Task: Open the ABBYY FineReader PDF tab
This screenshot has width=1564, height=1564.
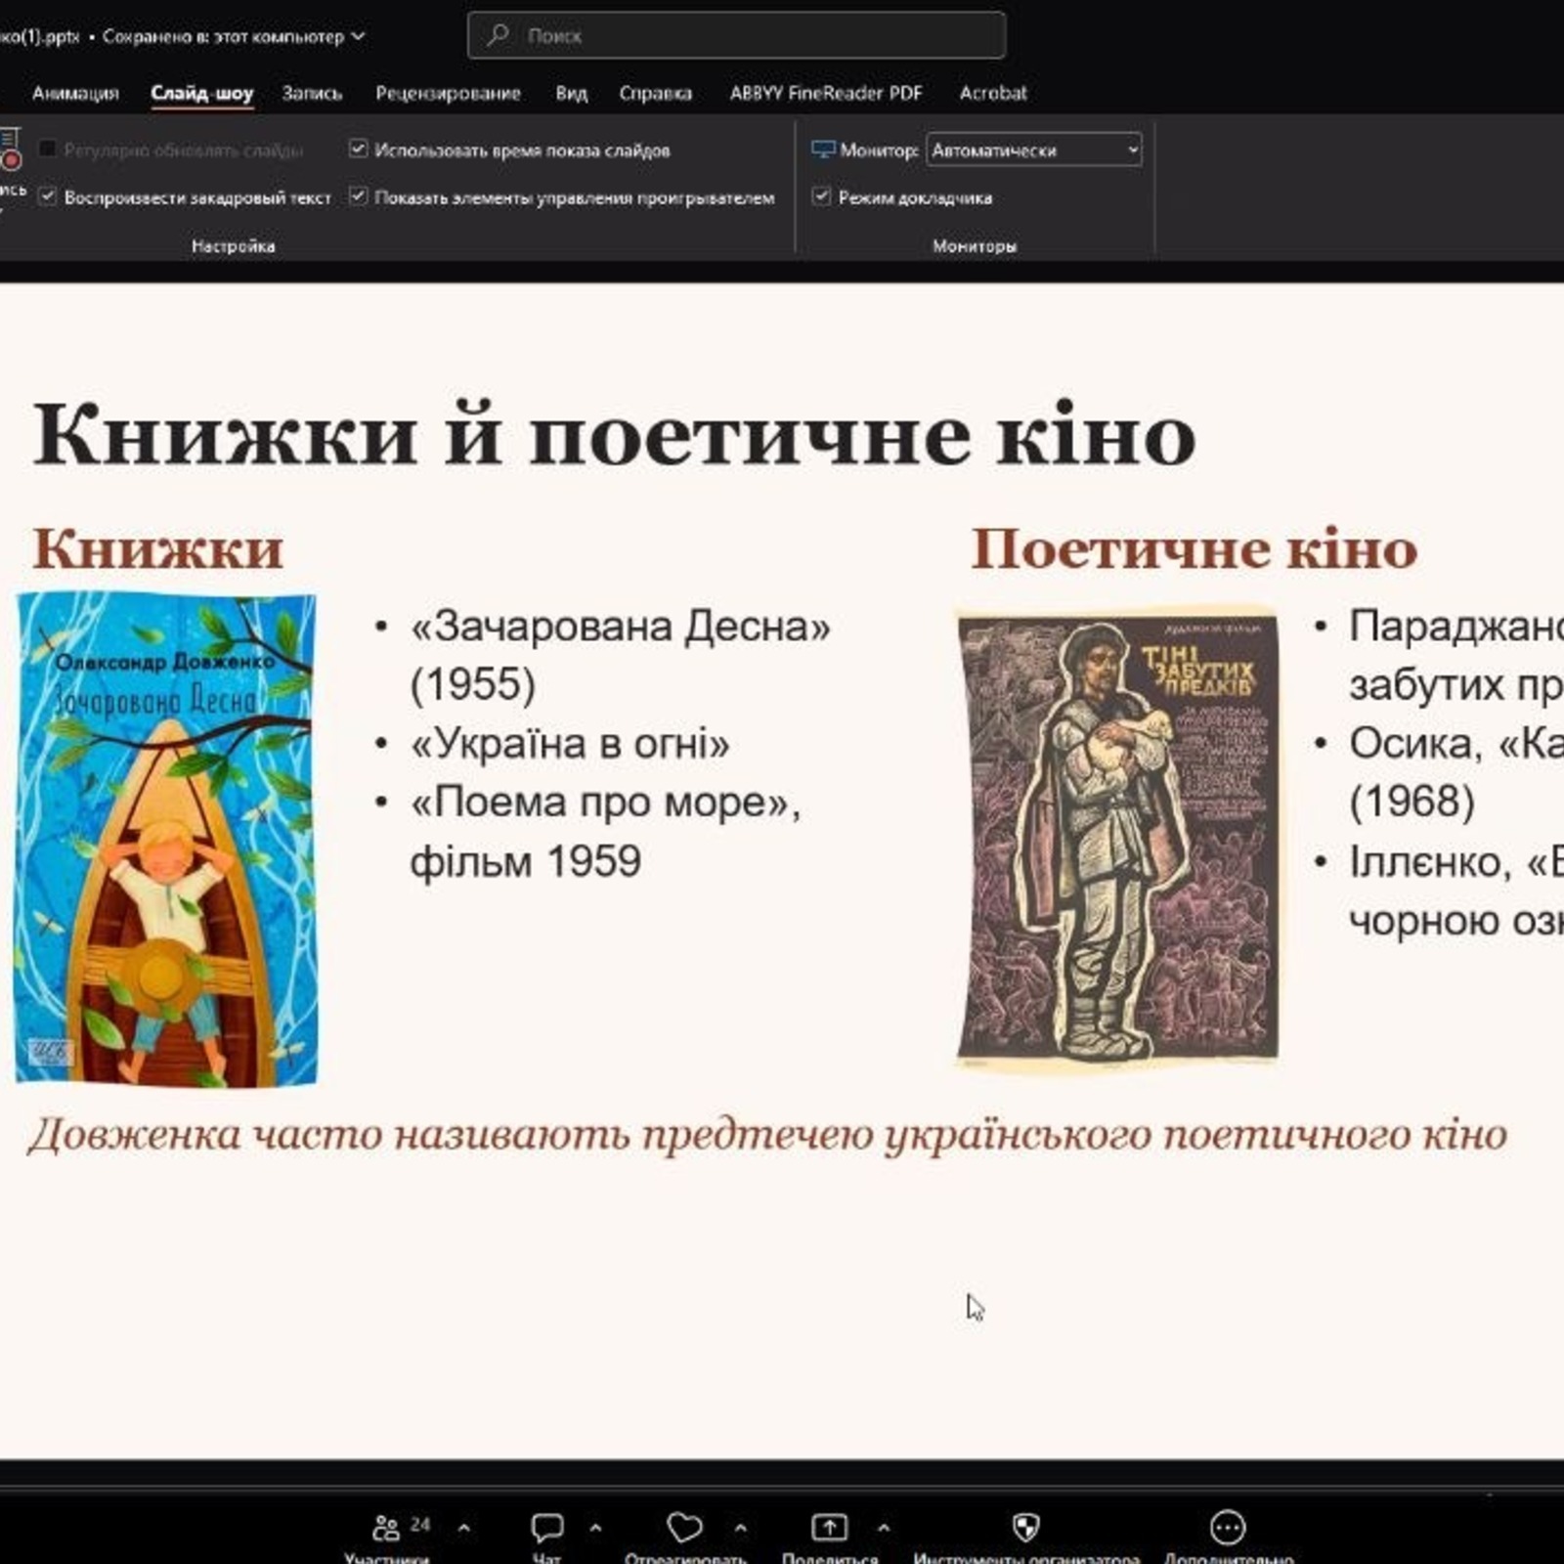Action: click(x=825, y=93)
